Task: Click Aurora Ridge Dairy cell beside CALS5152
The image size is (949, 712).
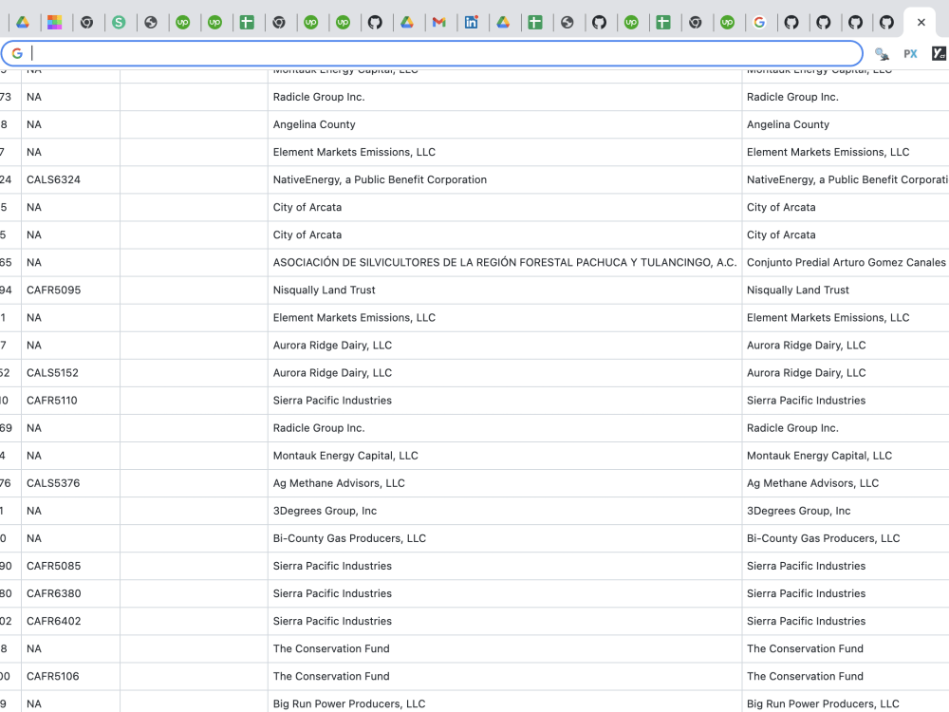Action: click(x=505, y=373)
